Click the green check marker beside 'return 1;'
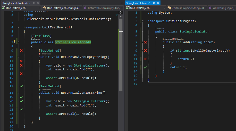 [145, 67]
